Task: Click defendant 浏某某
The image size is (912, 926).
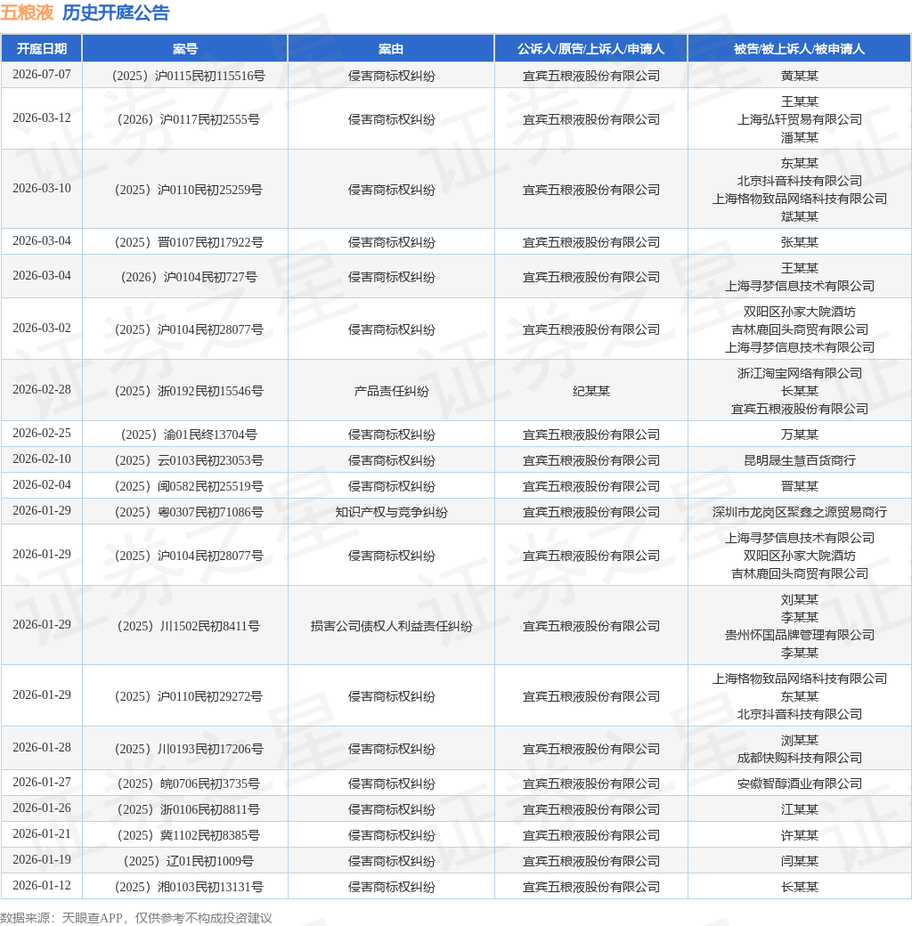Action: click(799, 740)
